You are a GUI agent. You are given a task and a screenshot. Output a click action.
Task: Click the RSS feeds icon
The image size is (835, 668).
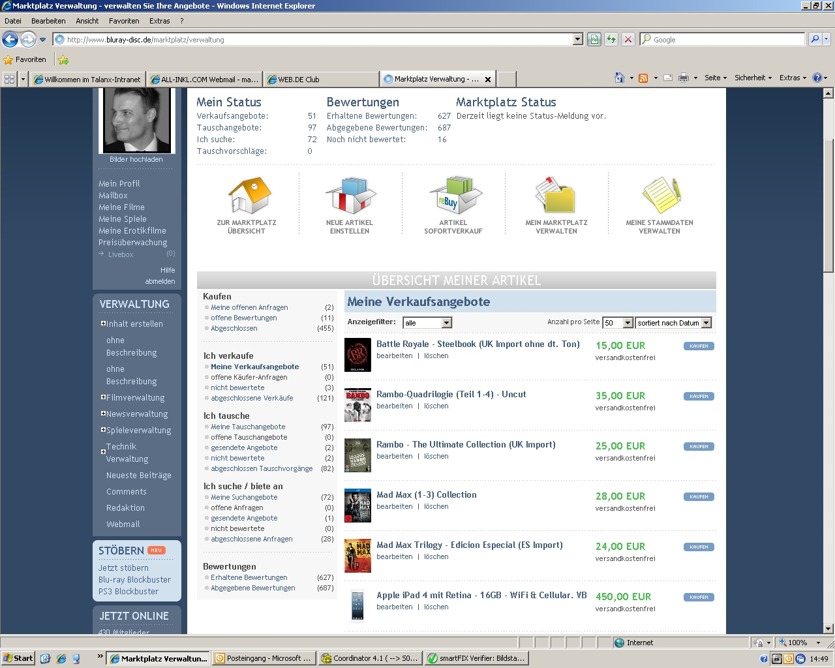[x=643, y=78]
